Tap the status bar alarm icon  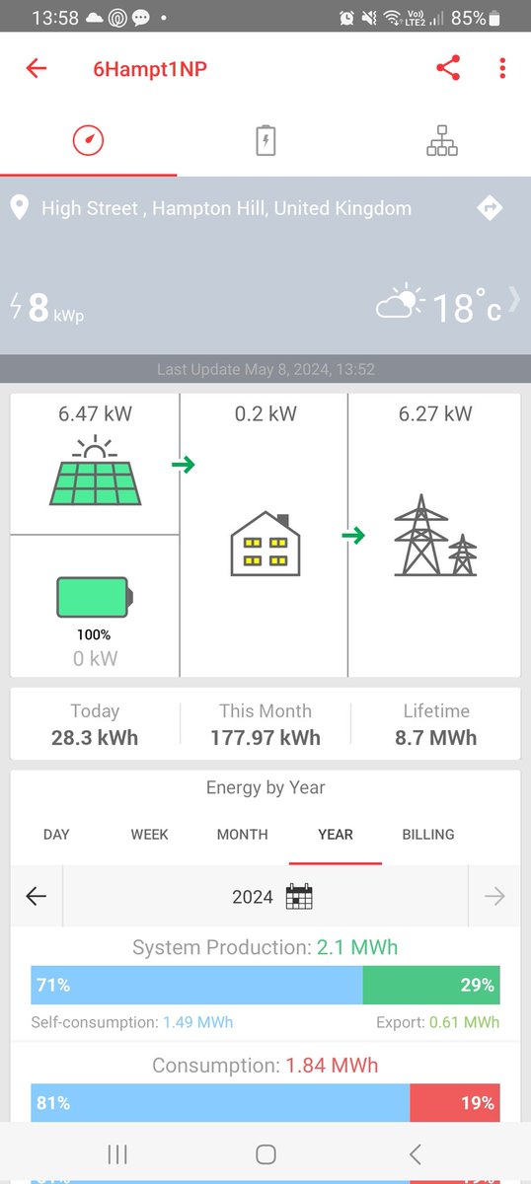346,18
